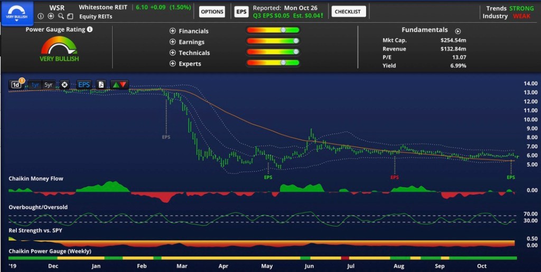Expand the Earnings section
The image size is (541, 272).
pos(173,42)
